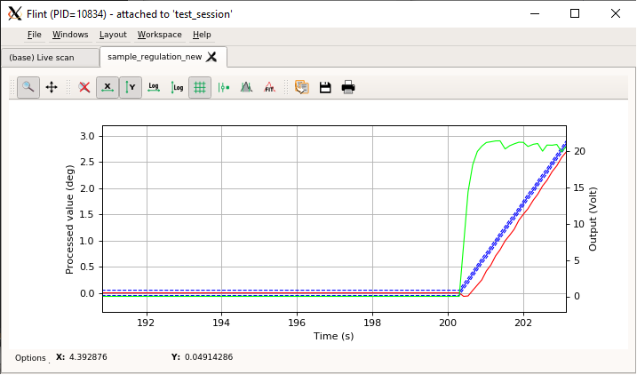Open the Windows menu
Viewport: 637px width, 375px height.
click(70, 35)
